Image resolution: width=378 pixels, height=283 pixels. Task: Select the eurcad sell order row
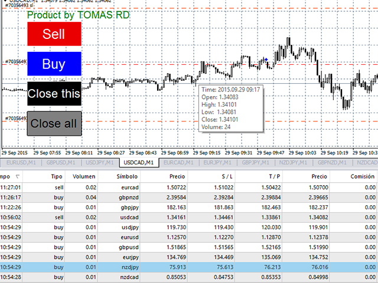tap(189, 187)
